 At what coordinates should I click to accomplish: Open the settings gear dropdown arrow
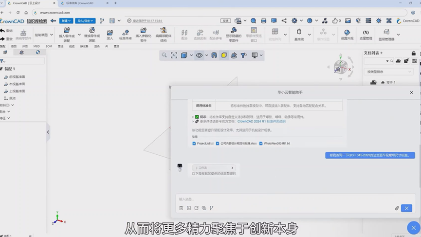pos(301,20)
